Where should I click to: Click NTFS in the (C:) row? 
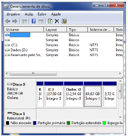click(x=94, y=45)
